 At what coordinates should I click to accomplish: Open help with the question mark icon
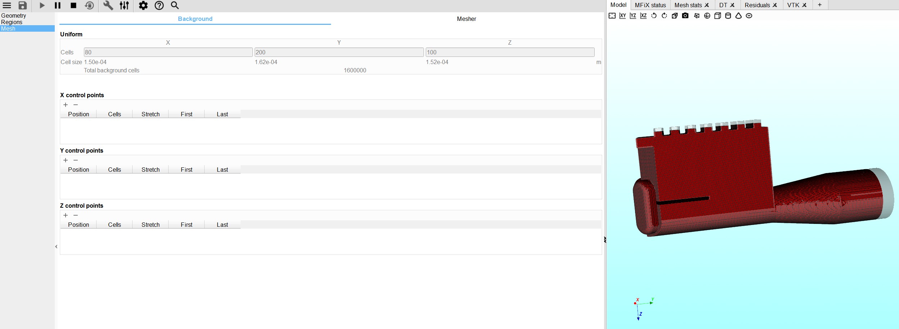point(159,5)
